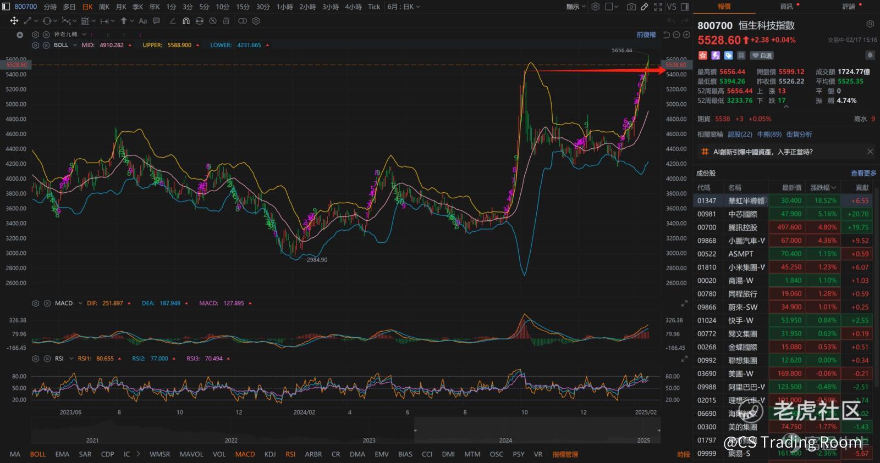
Task: Open drawing toolbar settings gear
Action: [256, 21]
